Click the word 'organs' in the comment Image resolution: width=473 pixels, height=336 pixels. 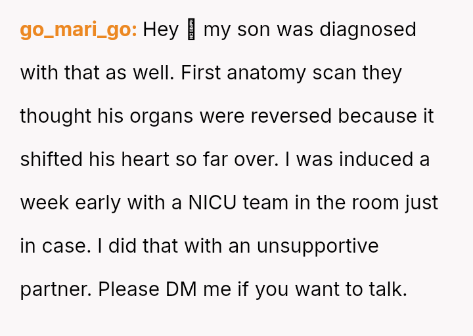pos(162,116)
